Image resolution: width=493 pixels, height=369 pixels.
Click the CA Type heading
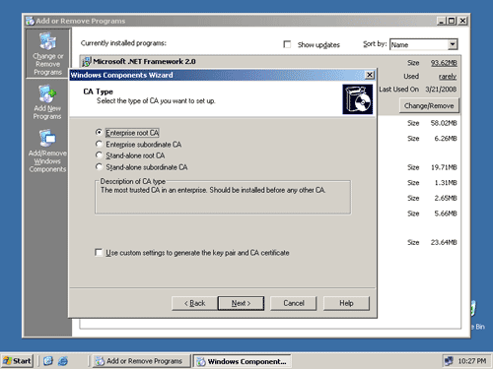(98, 92)
